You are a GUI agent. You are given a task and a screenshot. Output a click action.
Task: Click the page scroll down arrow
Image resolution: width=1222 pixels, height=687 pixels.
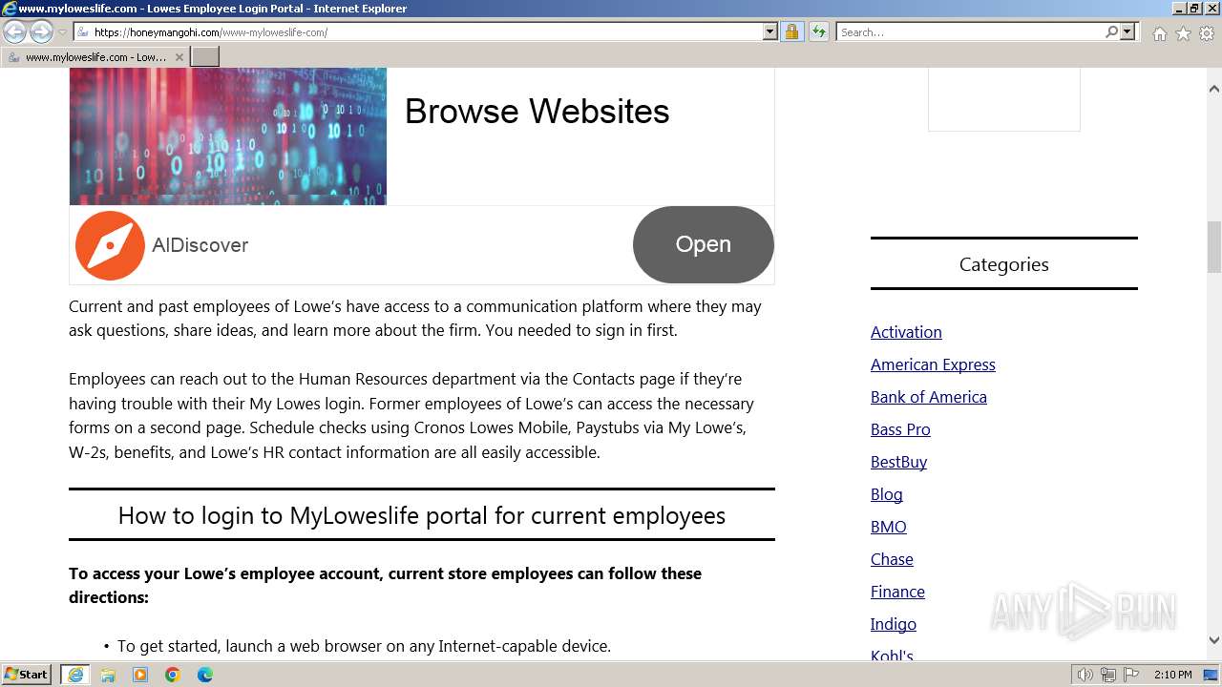(1214, 640)
